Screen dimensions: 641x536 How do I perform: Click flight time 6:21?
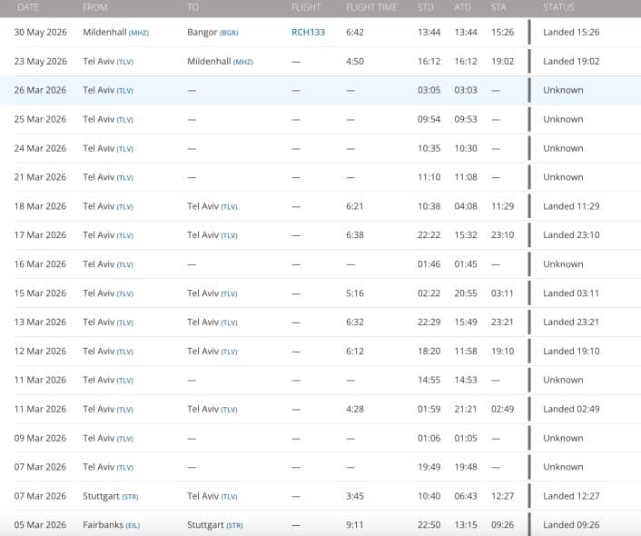point(354,206)
